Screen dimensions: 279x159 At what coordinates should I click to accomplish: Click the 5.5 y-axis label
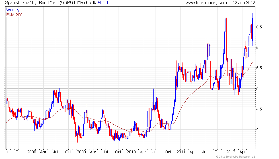[259, 68]
